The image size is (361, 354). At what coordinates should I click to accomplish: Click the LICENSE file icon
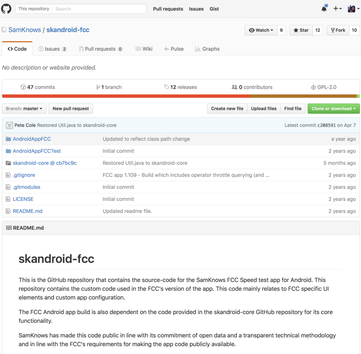click(8, 199)
